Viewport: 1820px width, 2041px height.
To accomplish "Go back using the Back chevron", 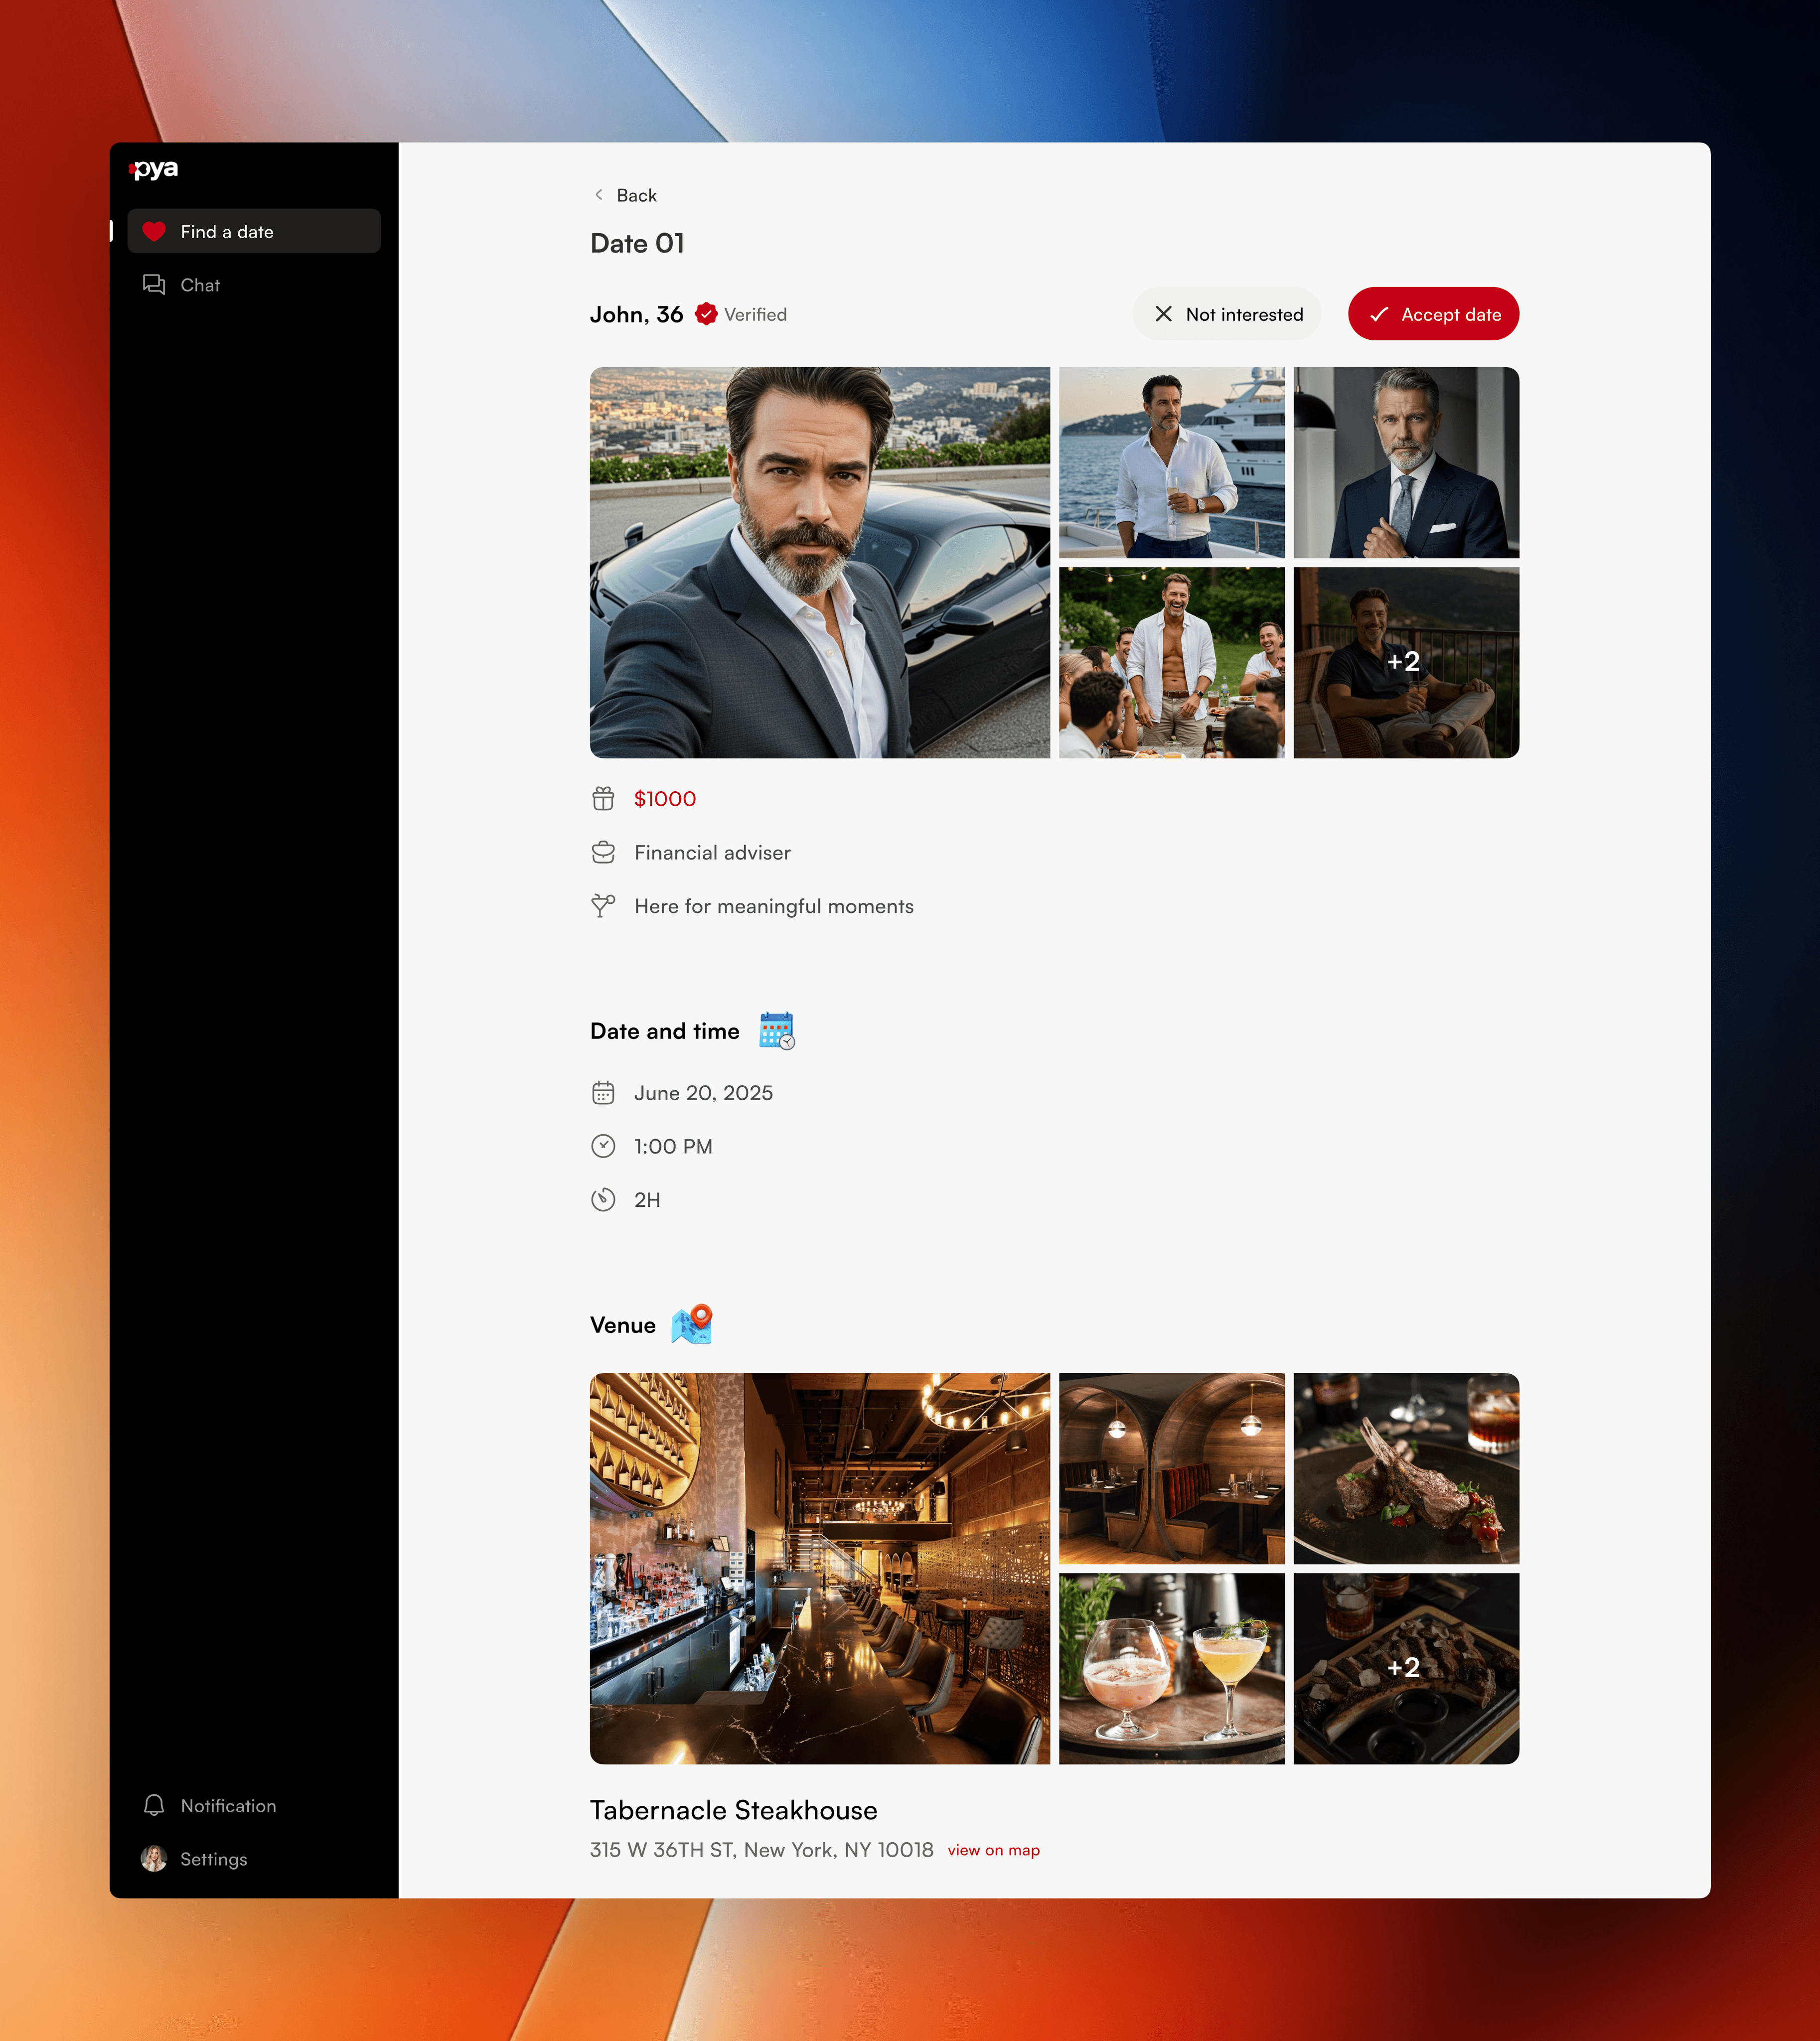I will coord(599,195).
